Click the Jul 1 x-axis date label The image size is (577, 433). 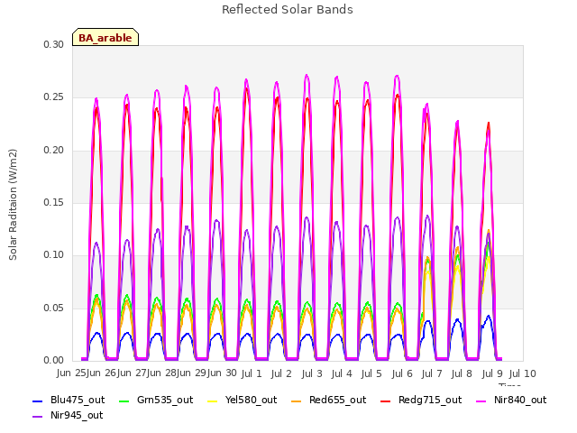(x=252, y=373)
